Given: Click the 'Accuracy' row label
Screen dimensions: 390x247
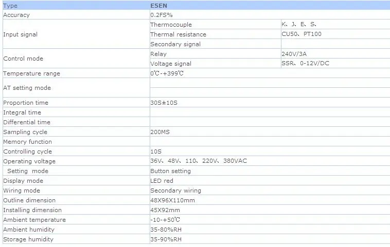Looking at the screenshot, I should (x=16, y=15).
